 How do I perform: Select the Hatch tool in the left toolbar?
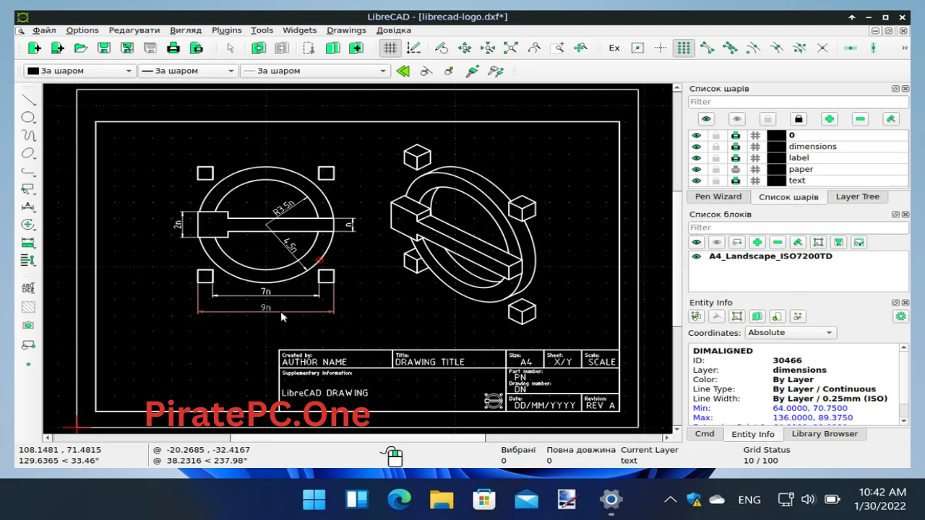28,307
